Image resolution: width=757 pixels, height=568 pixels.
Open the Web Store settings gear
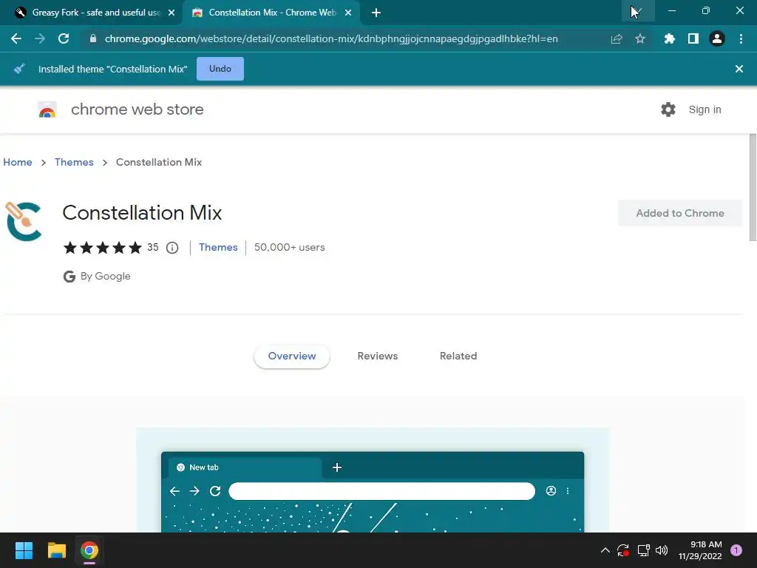point(668,109)
